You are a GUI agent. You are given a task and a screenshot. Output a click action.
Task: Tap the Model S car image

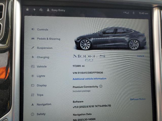(110, 39)
